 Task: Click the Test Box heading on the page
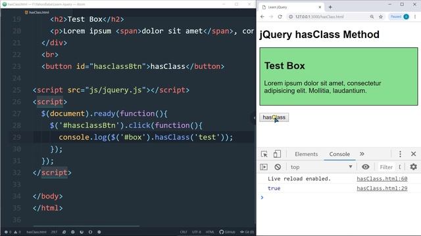tap(285, 66)
